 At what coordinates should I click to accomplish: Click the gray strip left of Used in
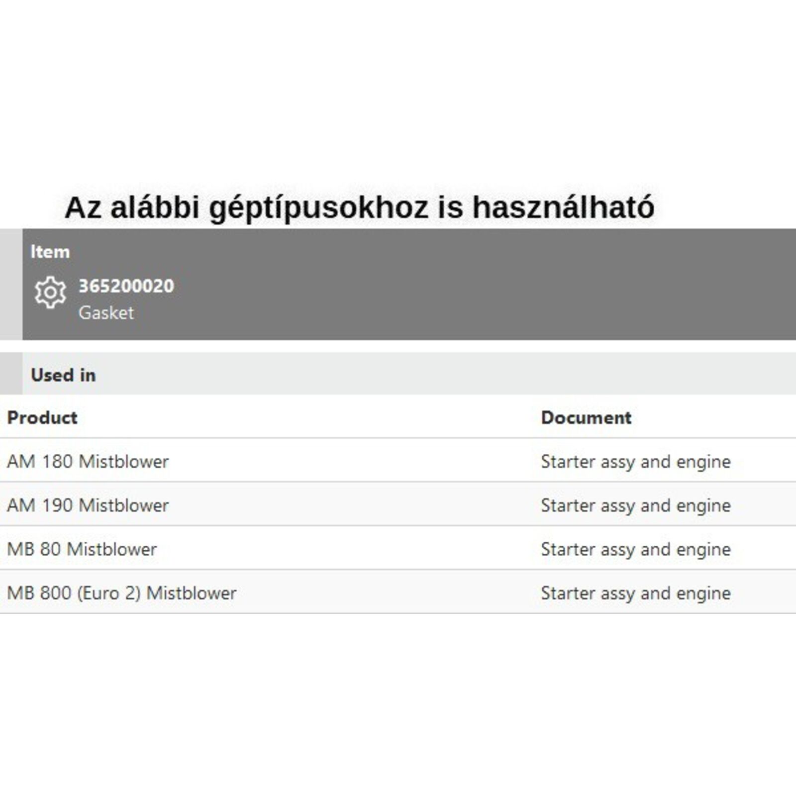[x=11, y=374]
